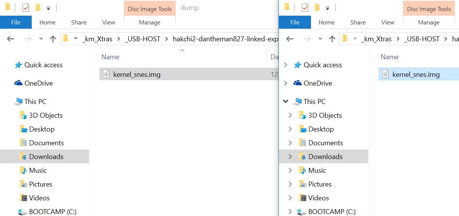
Task: Expand BOOTCAMP (C:) in right window sidebar
Action: pyautogui.click(x=290, y=211)
